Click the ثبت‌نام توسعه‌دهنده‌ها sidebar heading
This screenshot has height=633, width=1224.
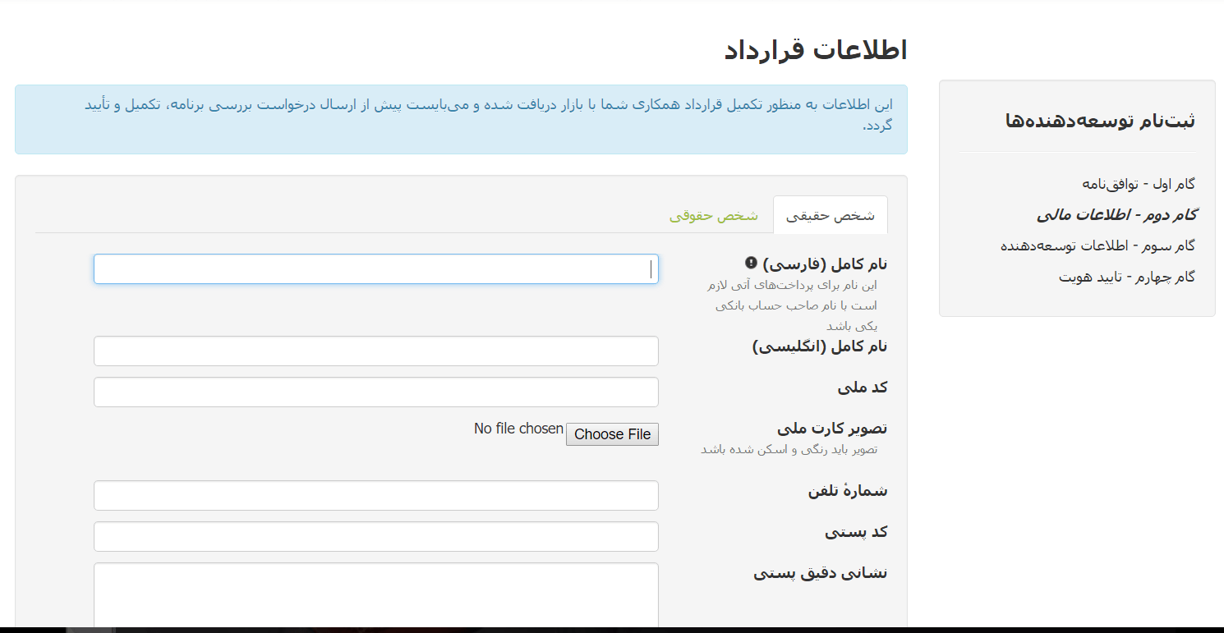[1100, 122]
